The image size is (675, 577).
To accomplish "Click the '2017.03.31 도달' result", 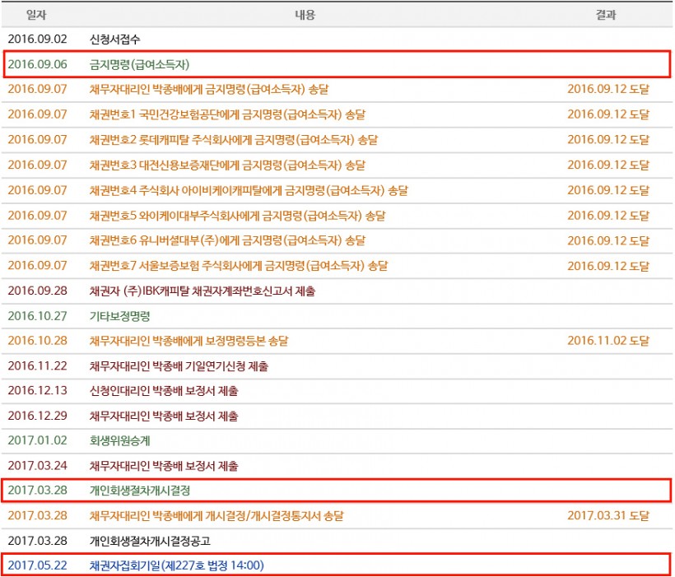I will (608, 516).
